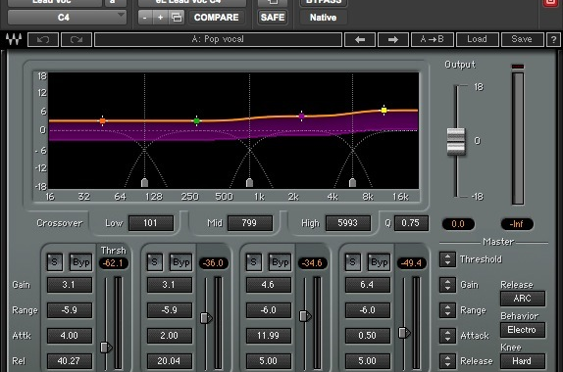Click the Master Range stepper arrows
The width and height of the screenshot is (563, 372).
point(447,310)
